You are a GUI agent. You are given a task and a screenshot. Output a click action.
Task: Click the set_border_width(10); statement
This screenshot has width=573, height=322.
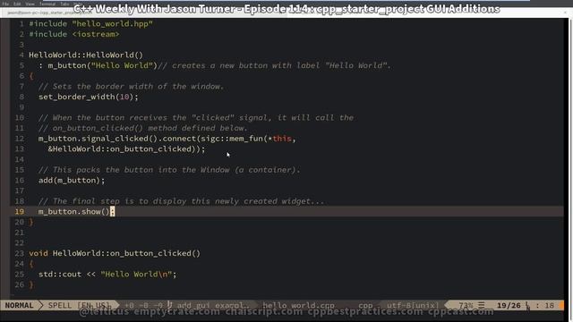click(89, 97)
